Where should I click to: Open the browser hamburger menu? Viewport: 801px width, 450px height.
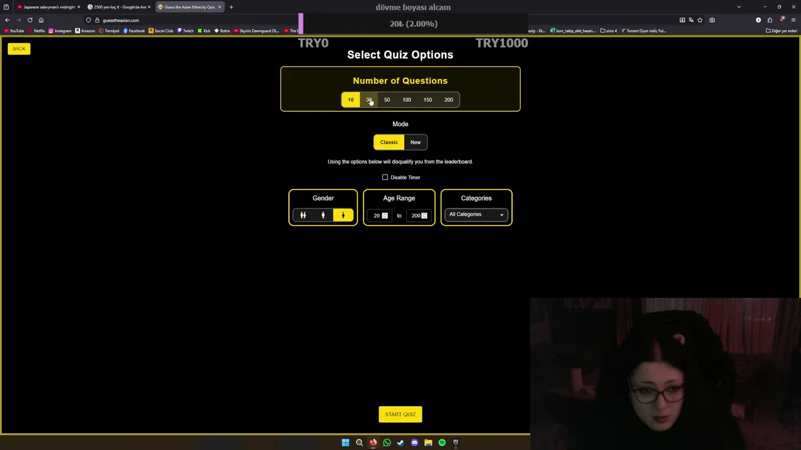click(793, 20)
